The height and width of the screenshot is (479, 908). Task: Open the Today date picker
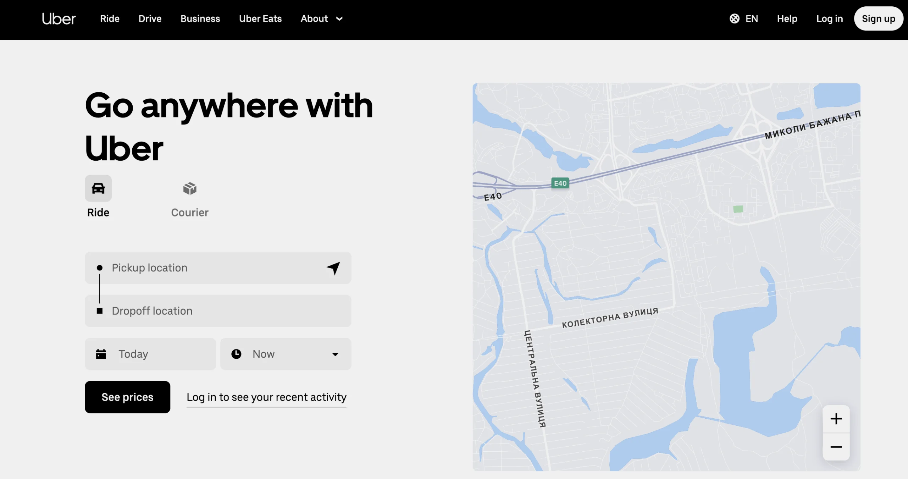click(x=150, y=354)
